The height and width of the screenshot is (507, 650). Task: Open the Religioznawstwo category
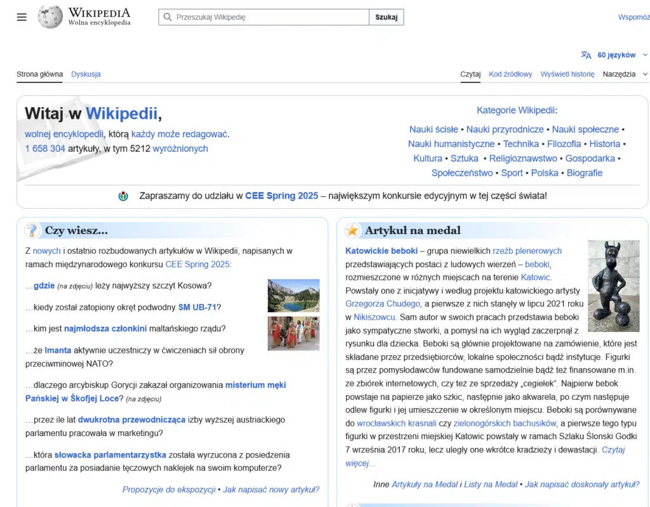(x=523, y=159)
